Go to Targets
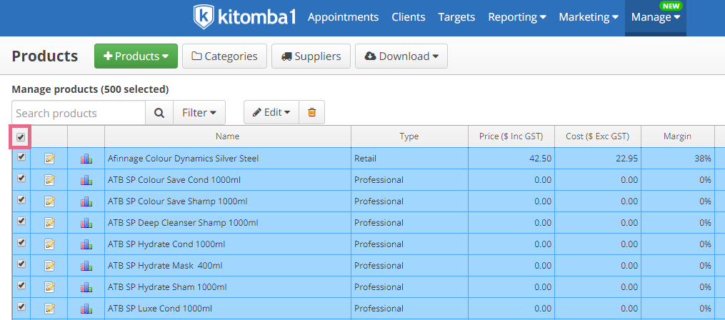 (456, 17)
